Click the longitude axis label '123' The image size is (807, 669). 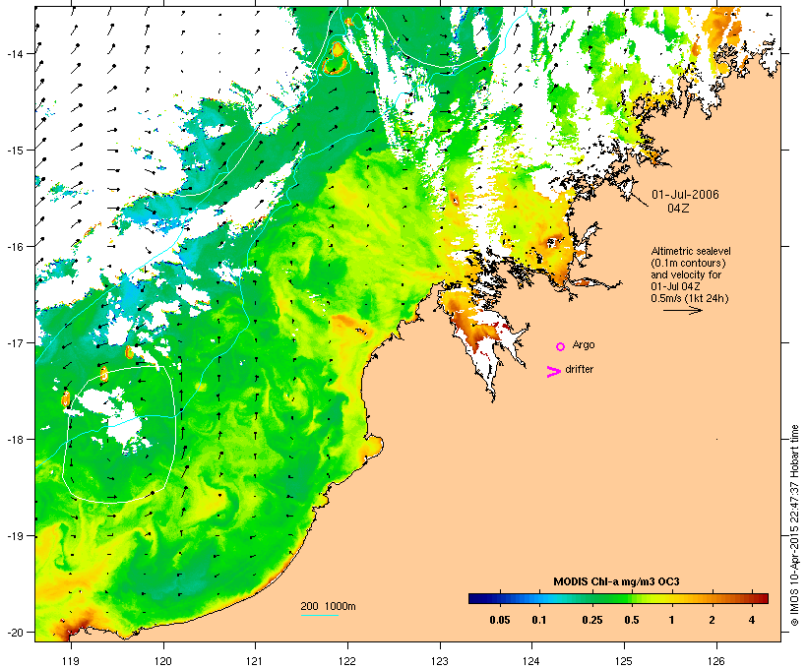(440, 661)
